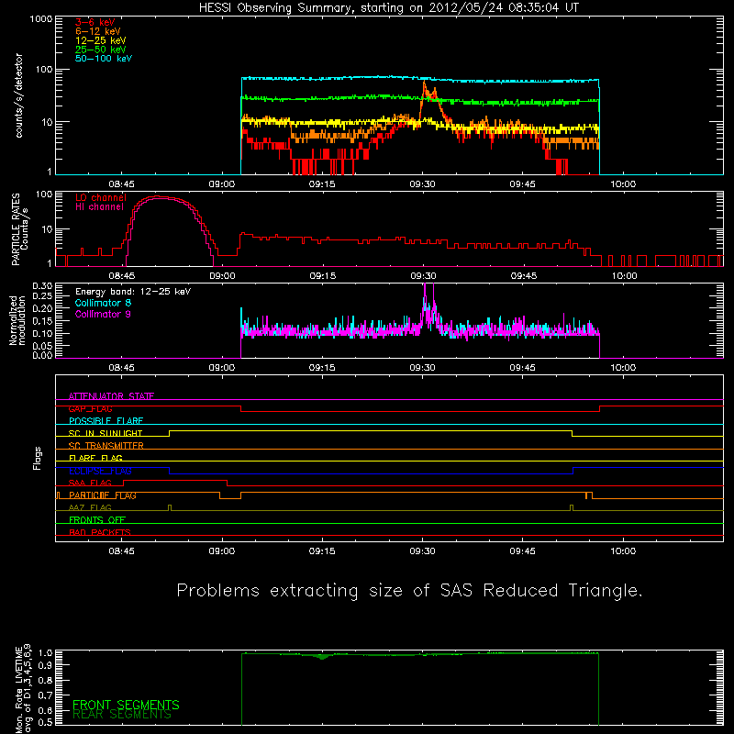734x734 pixels.
Task: Click the 0.05 tick on modulation axis
Action: coord(42,346)
